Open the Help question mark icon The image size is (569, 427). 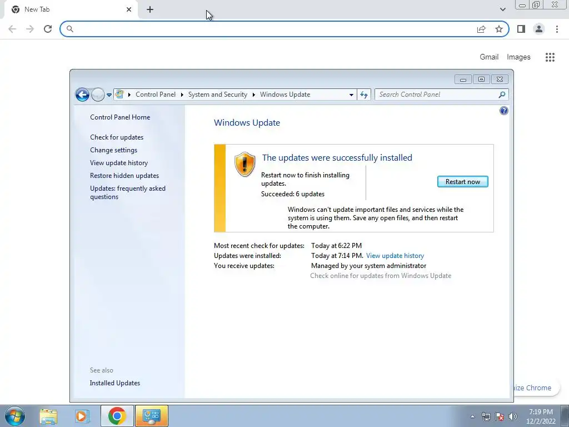pos(503,111)
